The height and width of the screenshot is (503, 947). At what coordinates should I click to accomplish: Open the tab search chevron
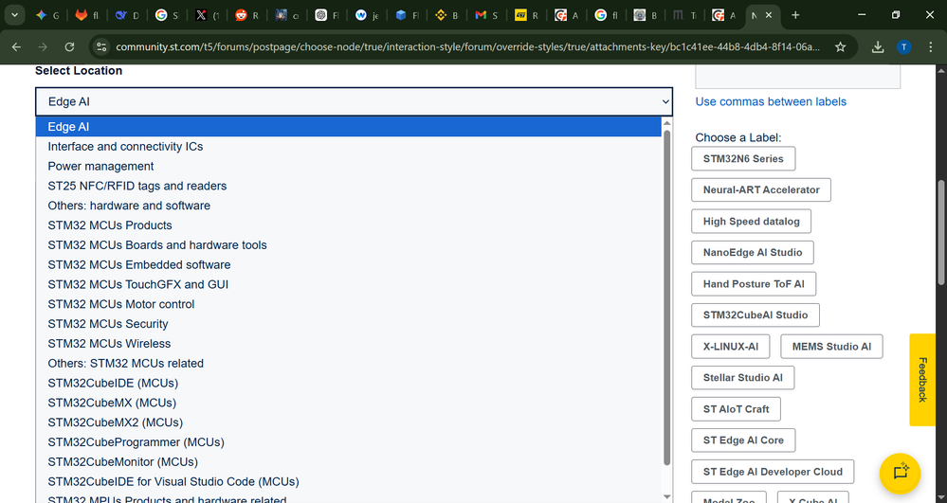[x=14, y=15]
